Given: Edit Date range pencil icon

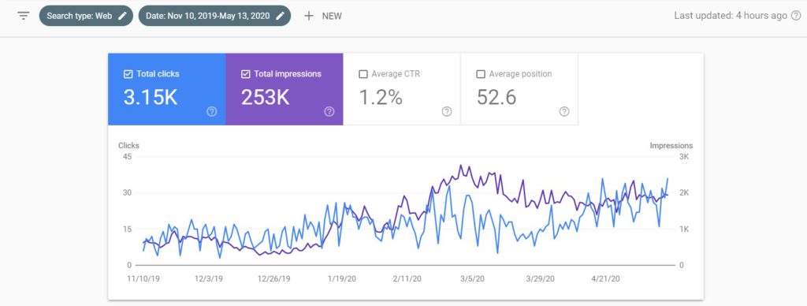Looking at the screenshot, I should pos(280,16).
